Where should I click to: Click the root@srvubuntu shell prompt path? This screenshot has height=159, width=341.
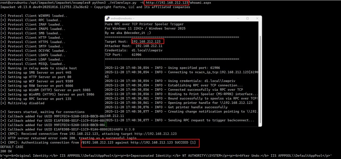click(x=45, y=2)
